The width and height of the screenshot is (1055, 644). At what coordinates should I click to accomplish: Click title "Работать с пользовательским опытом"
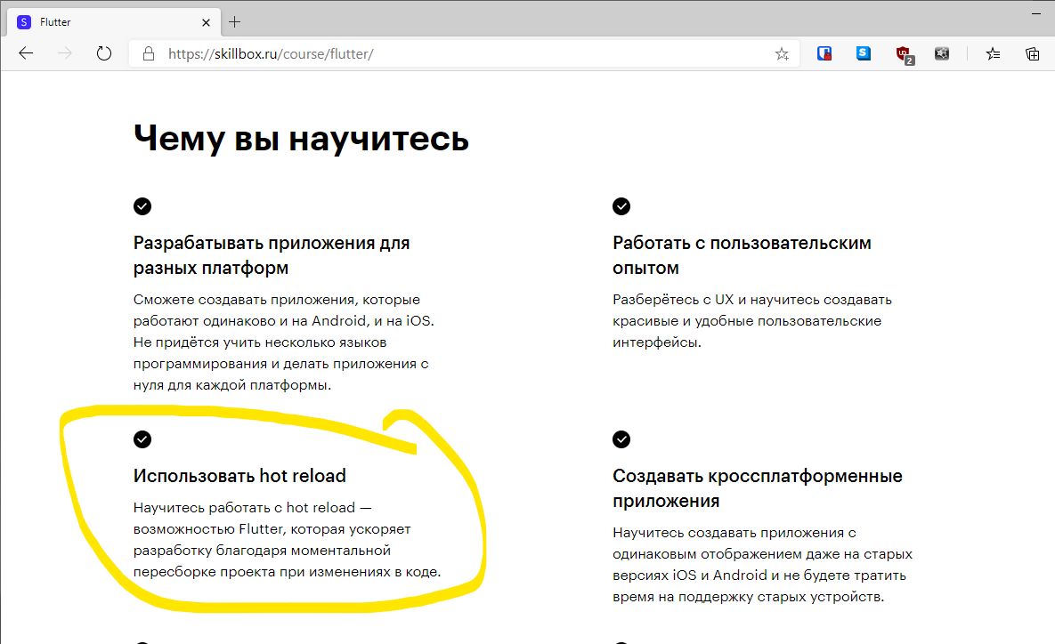click(742, 255)
